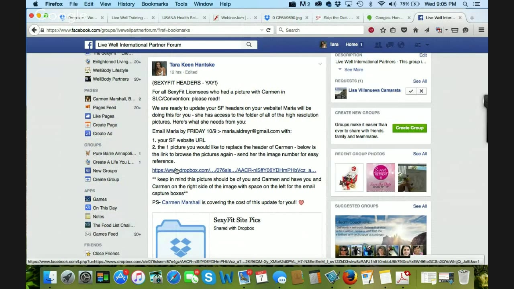Screen dimensions: 514x289
Task: Open WellBody Partners group
Action: click(x=110, y=79)
